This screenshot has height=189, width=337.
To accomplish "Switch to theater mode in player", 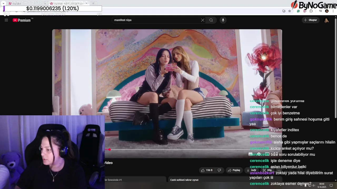I will click(x=267, y=154).
